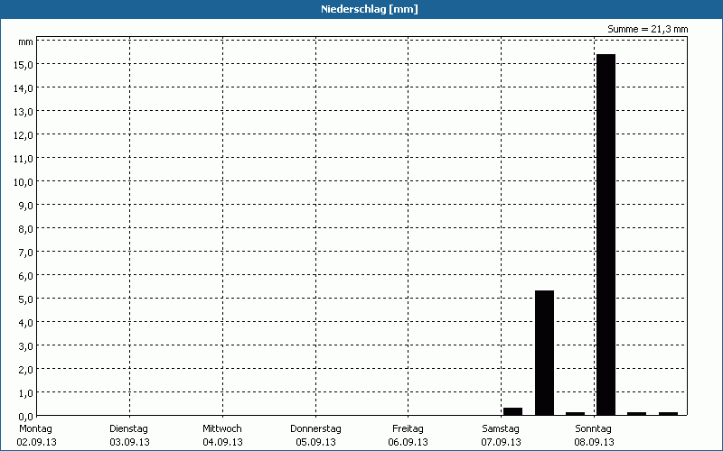Click the 15,0 y-axis value
This screenshot has height=451, width=723.
click(23, 65)
